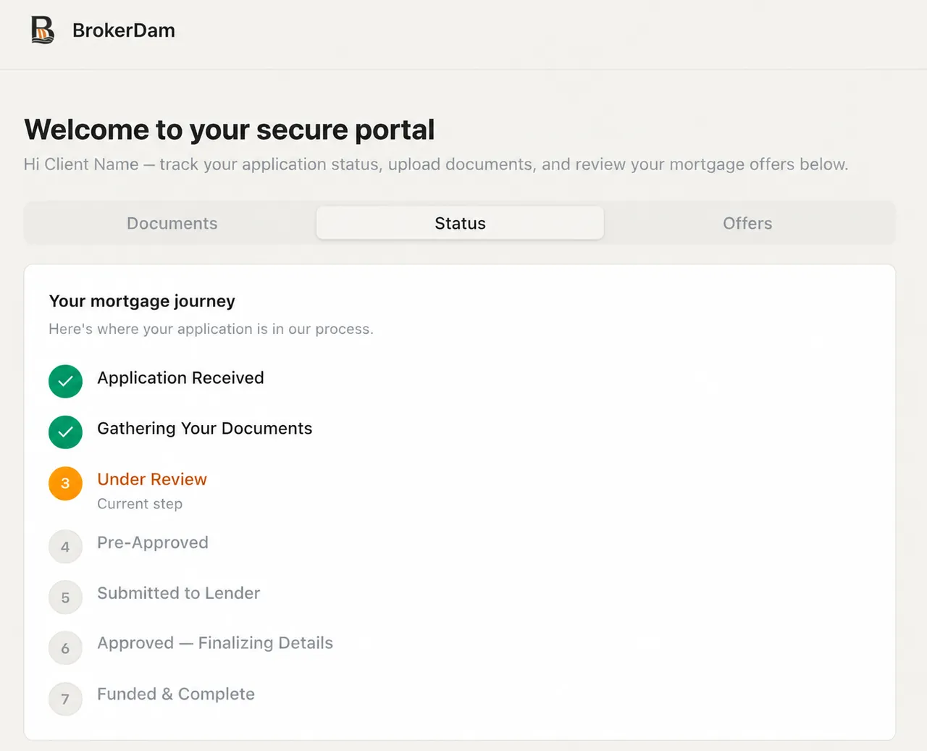
Task: Click the application process description text
Action: 211,329
